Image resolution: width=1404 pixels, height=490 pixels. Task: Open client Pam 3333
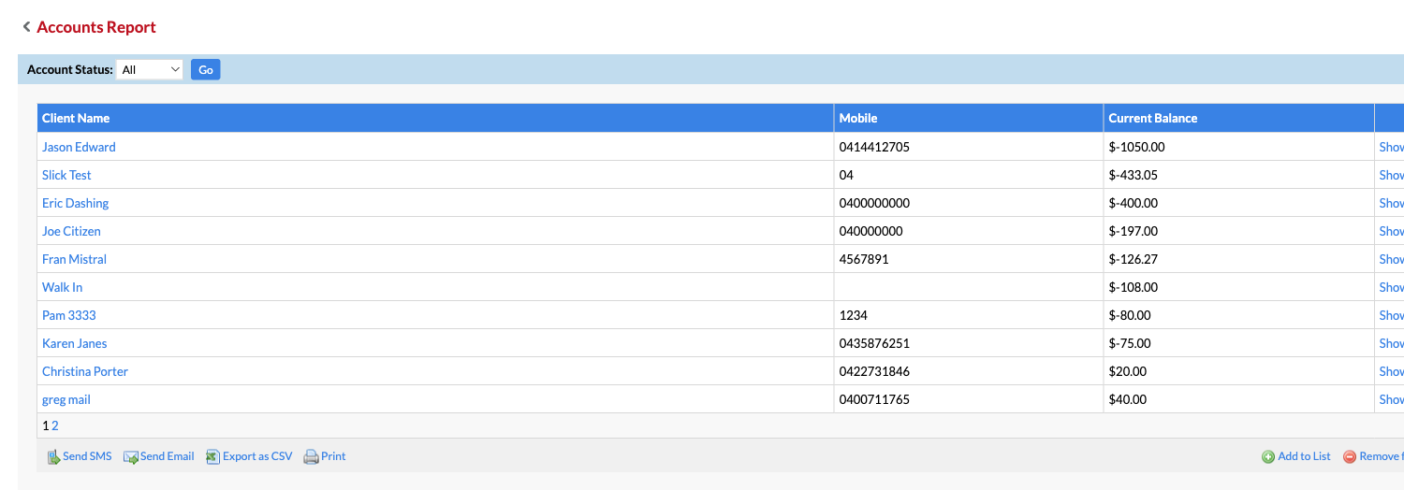(x=69, y=315)
